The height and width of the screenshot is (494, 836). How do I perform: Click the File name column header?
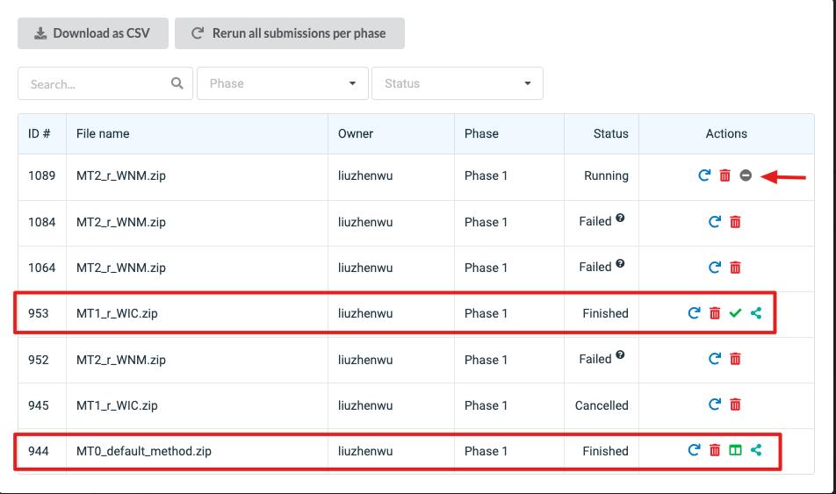tap(103, 133)
